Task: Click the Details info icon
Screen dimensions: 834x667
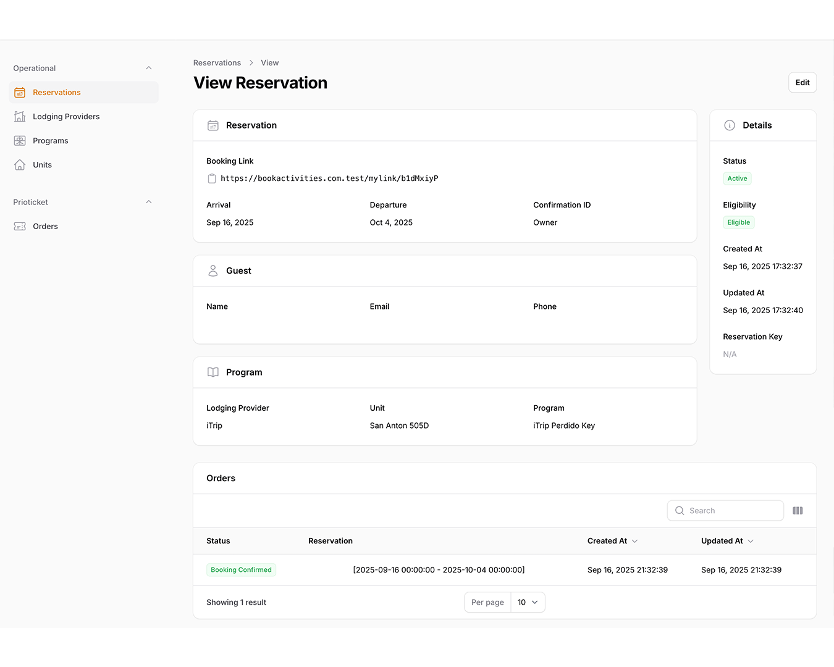Action: pos(730,125)
